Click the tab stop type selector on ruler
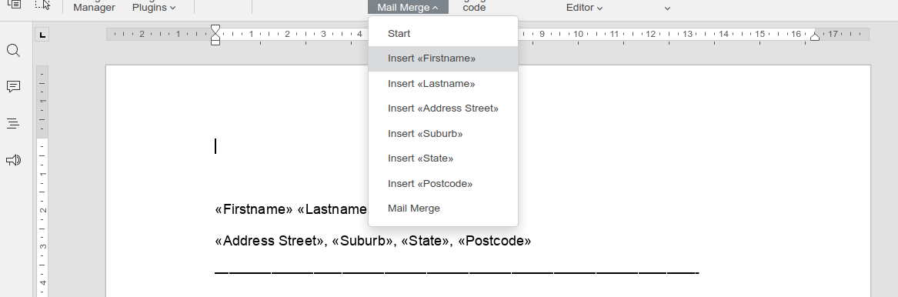This screenshot has width=898, height=297. point(42,35)
